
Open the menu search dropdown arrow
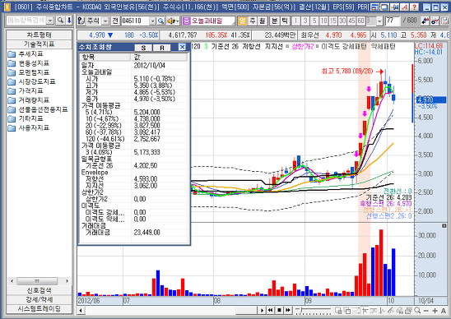tap(50, 21)
